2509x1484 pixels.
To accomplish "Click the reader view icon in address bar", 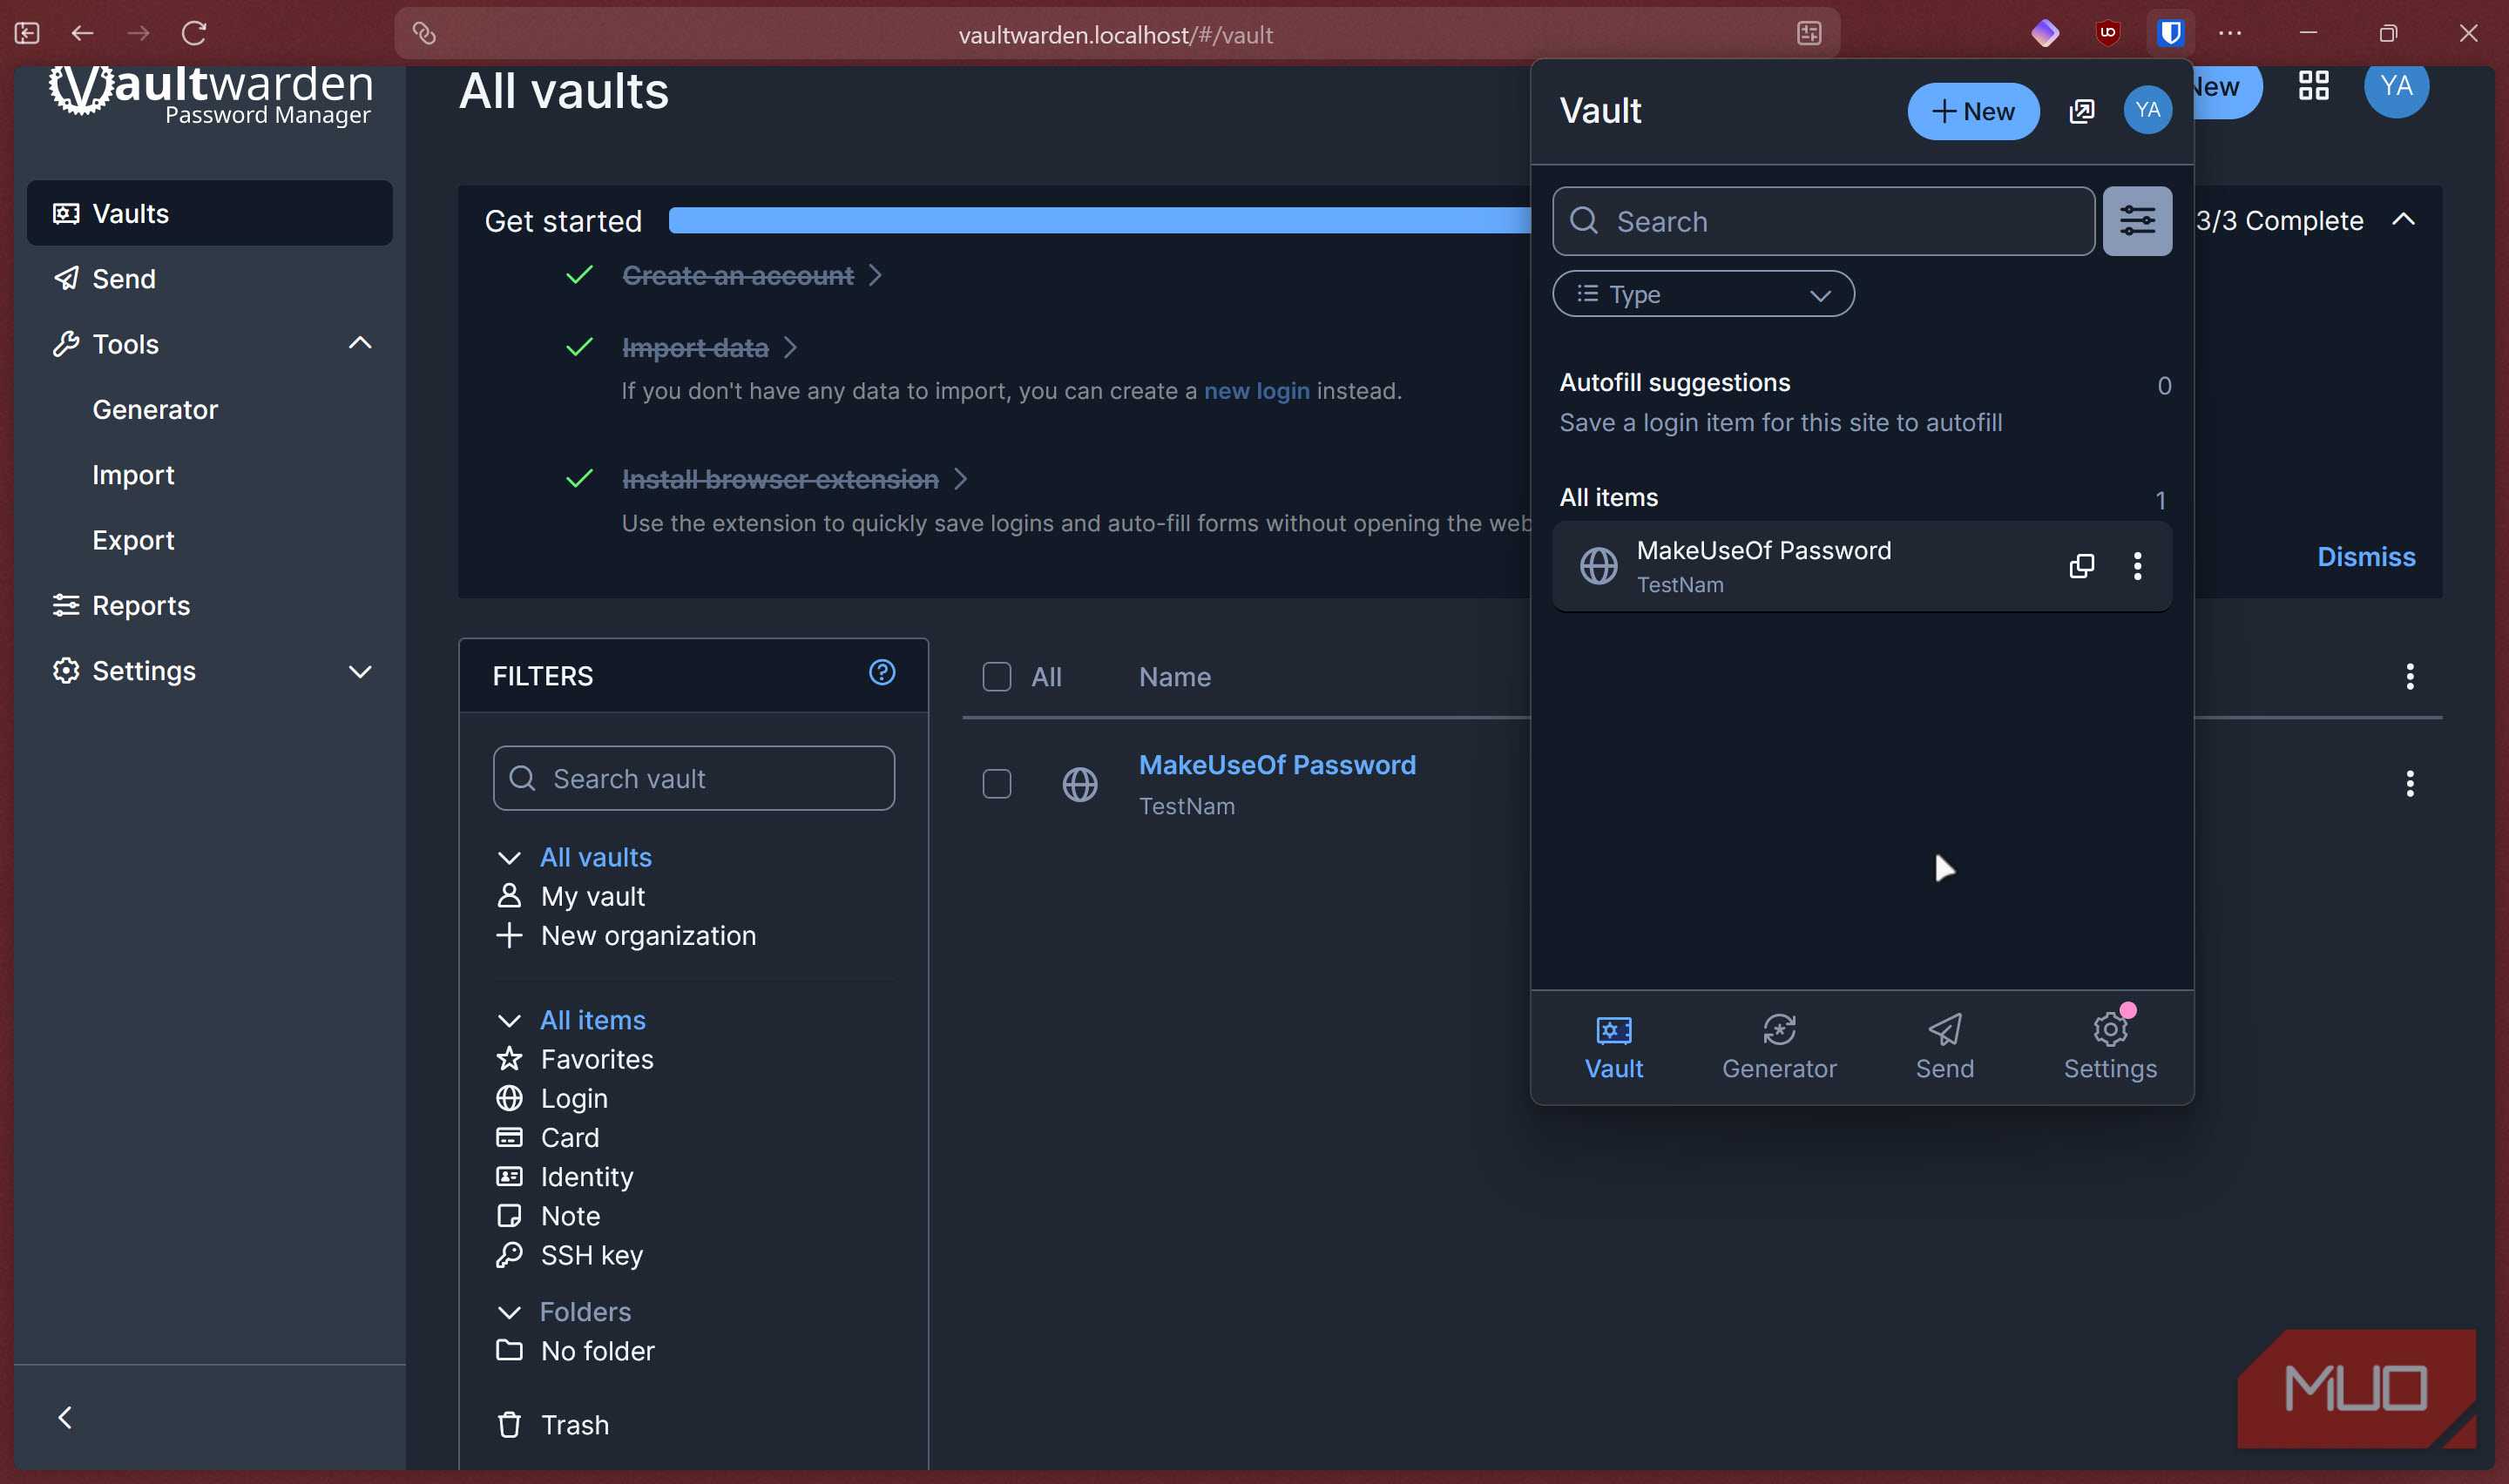I will (x=1809, y=34).
